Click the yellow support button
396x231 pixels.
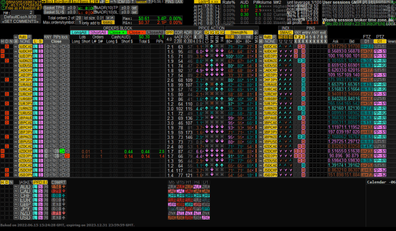[x=141, y=1]
